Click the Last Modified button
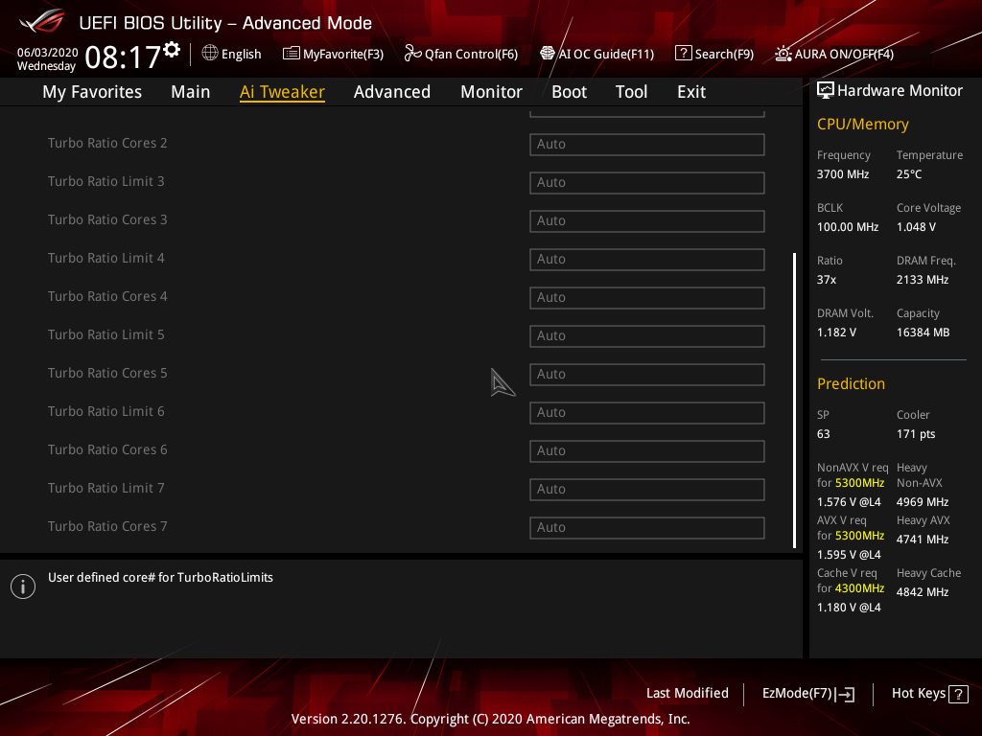 point(687,693)
